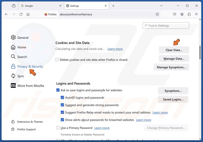The width and height of the screenshot is (203, 142).
Task: Select Privacy & Security category
Action: [x=27, y=67]
